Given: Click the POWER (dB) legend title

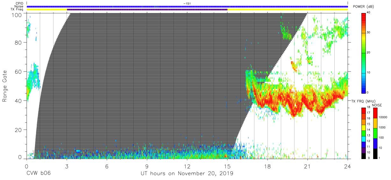Looking at the screenshot, I should pos(363,6).
